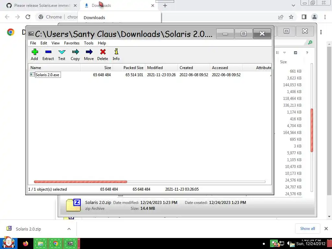Open the Santa start button
The image size is (332, 249).
[8, 243]
